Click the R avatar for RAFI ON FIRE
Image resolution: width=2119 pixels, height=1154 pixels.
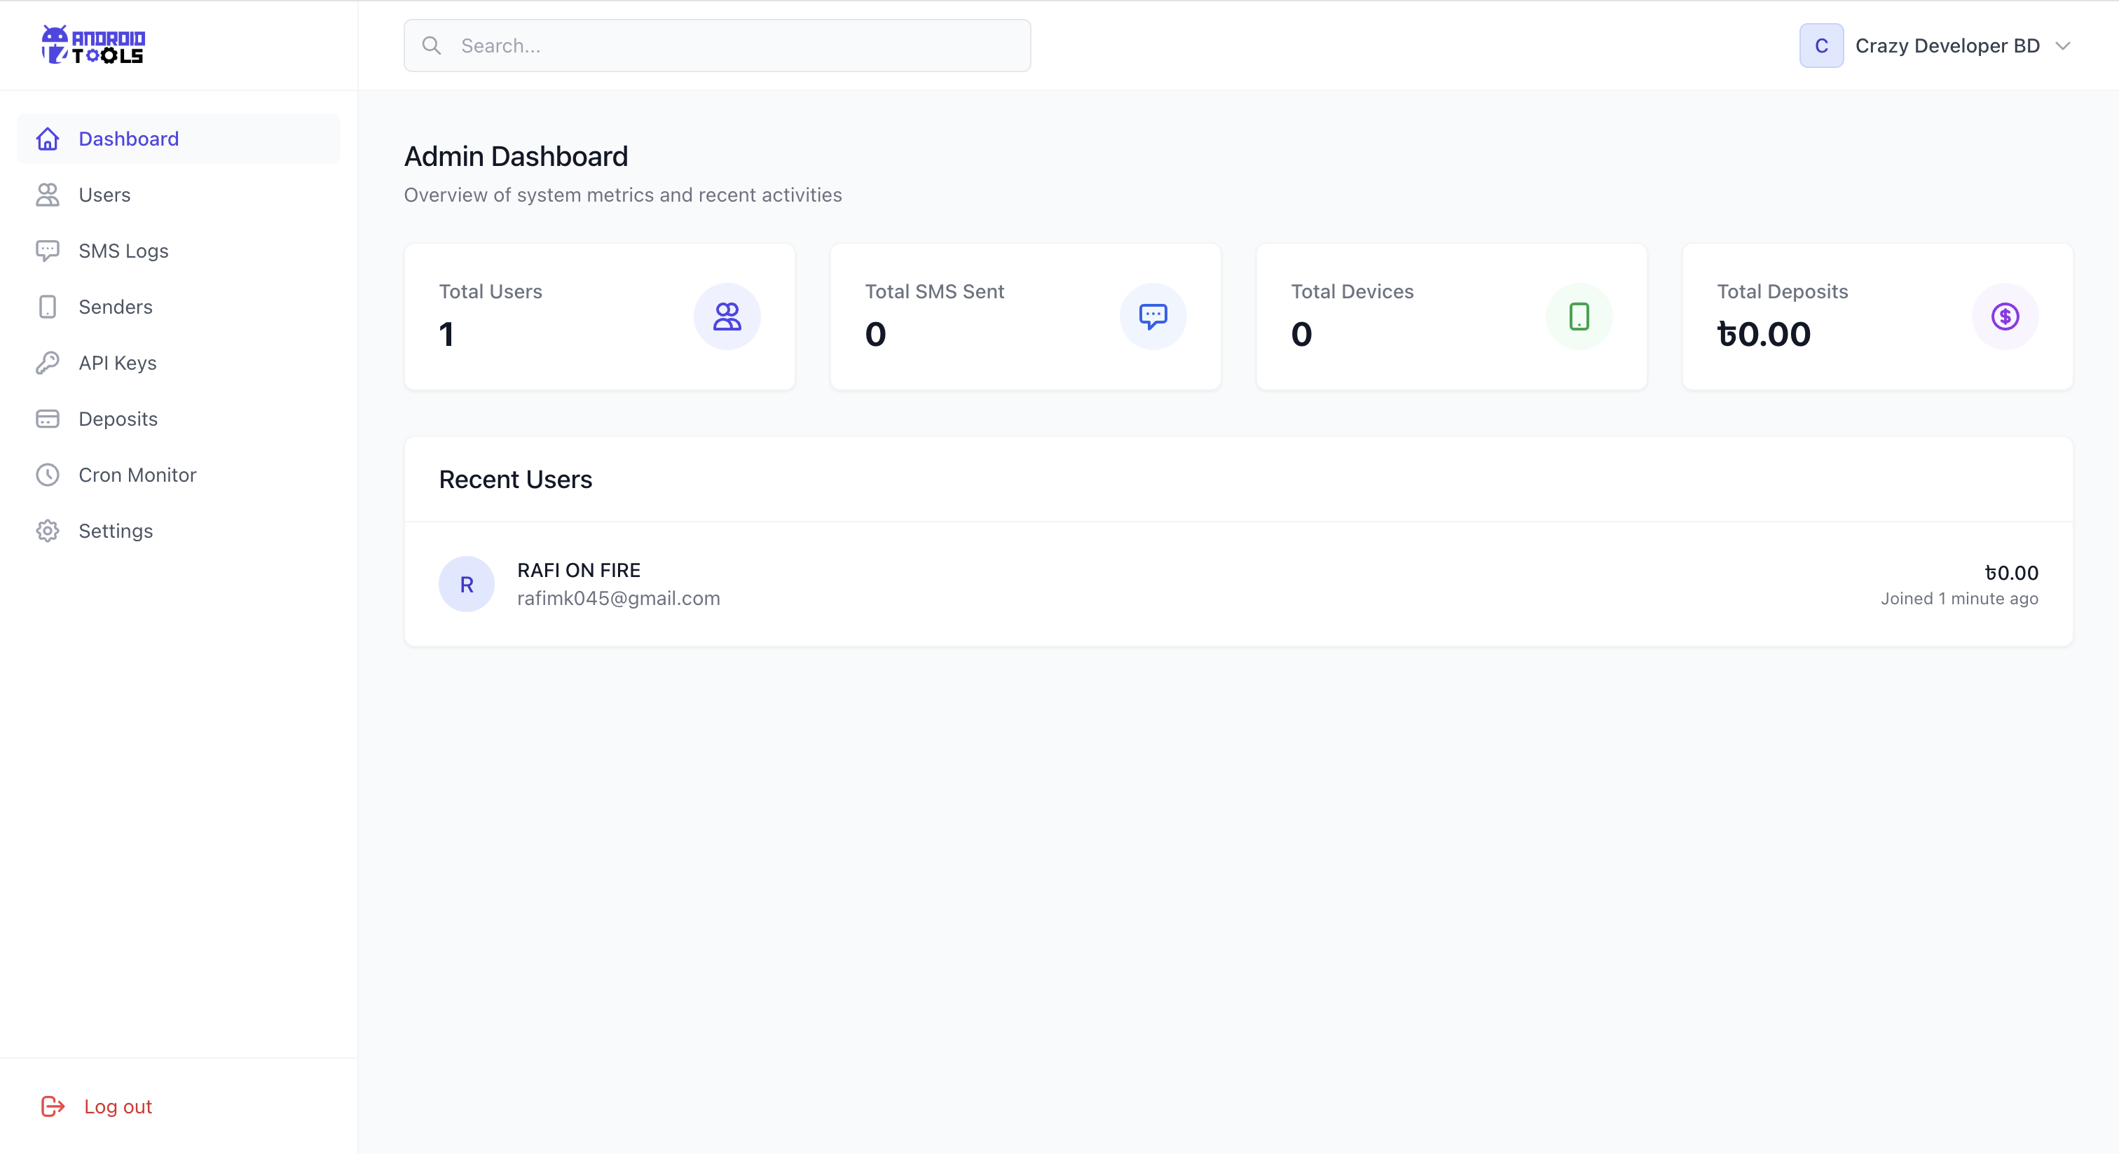point(467,585)
